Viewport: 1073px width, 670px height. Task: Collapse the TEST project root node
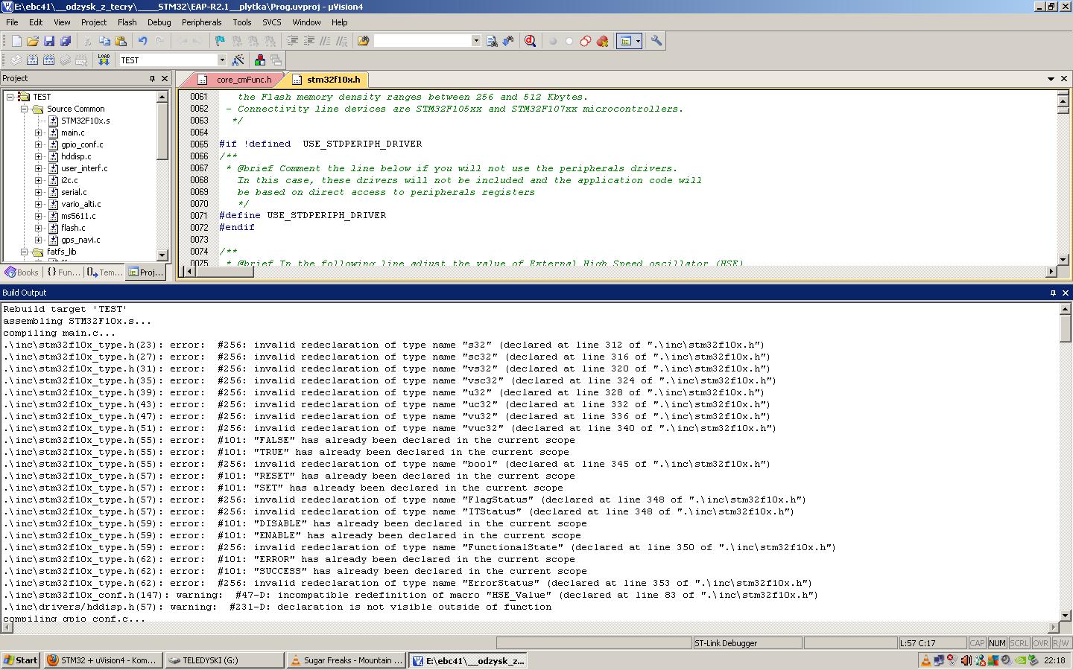pos(10,97)
